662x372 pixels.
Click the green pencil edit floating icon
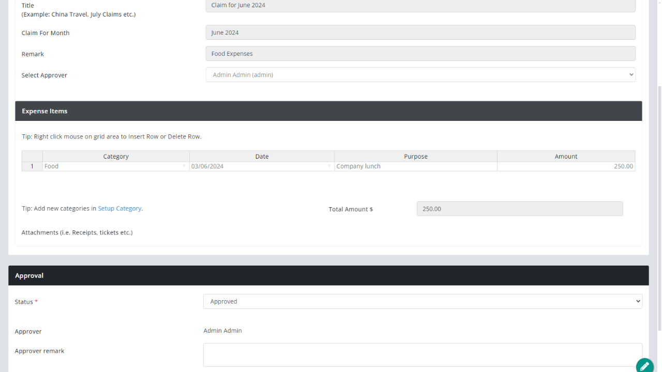644,366
